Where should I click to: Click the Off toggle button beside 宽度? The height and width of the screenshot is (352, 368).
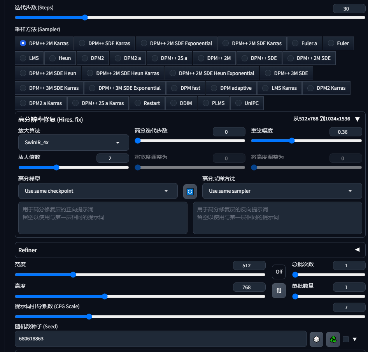[x=279, y=272]
